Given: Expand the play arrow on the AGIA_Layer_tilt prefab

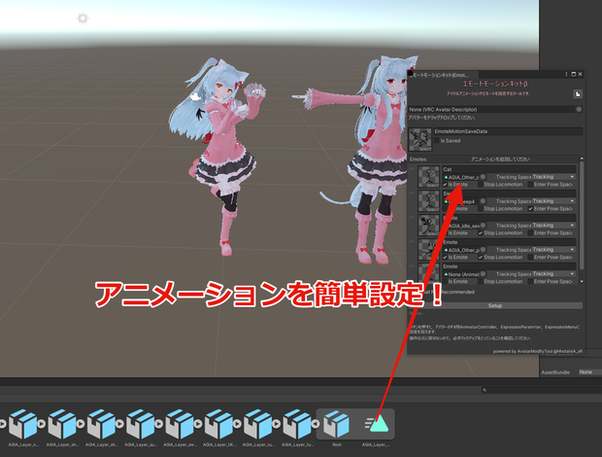Looking at the screenshot, I should coord(237,424).
